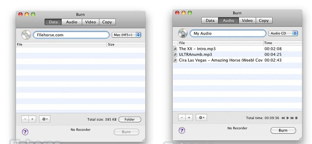
Task: Click the disc icon in the Data window
Action: point(26,35)
